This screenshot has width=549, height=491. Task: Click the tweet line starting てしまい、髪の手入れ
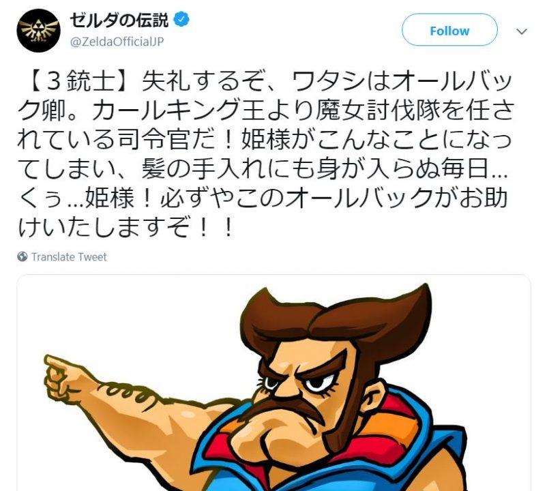click(x=263, y=169)
